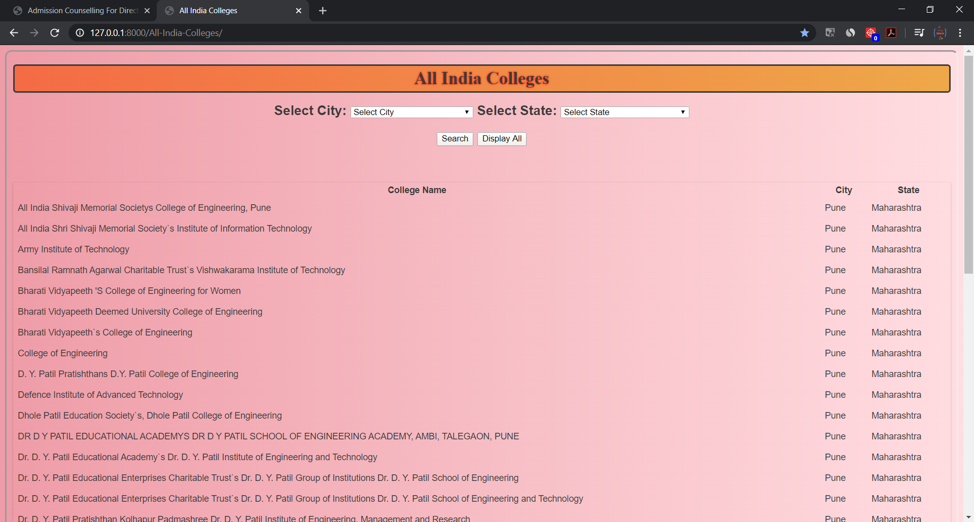Click the College Name column header
974x522 pixels.
(x=417, y=190)
